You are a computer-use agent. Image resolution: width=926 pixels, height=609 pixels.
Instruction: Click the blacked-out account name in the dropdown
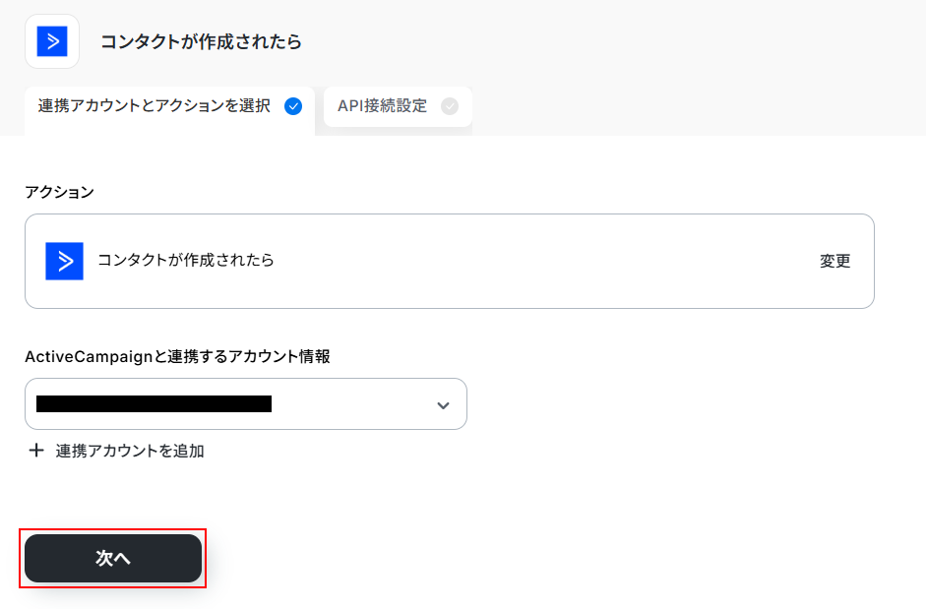pyautogui.click(x=154, y=403)
